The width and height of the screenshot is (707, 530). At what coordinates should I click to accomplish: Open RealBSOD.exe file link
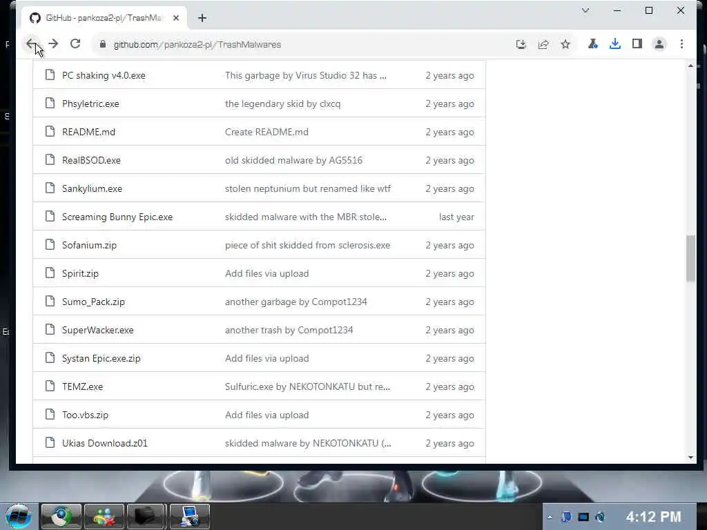point(92,160)
